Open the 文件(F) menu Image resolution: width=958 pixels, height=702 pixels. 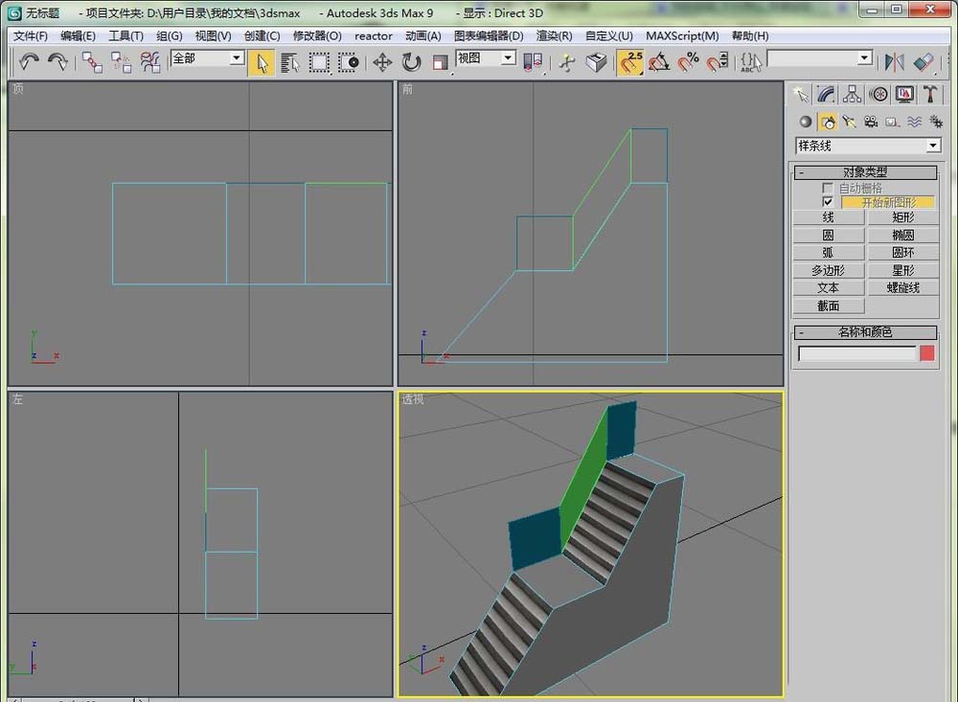[x=31, y=36]
